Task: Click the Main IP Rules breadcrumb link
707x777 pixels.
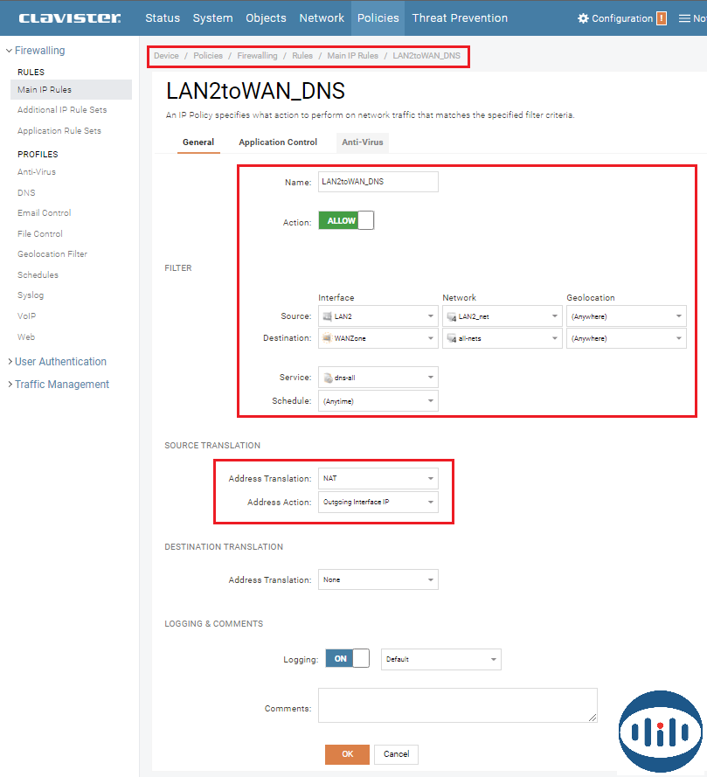Action: tap(352, 56)
